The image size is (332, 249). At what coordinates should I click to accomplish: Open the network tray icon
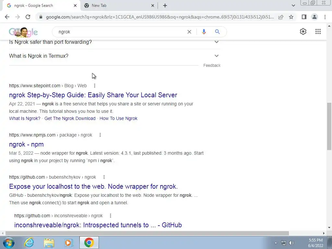(x=283, y=243)
